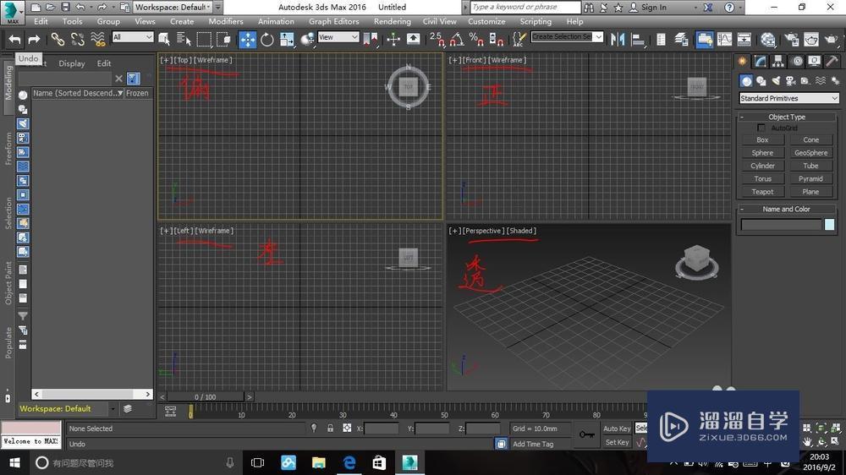846x475 pixels.
Task: Toggle the Spinner Snap button
Action: (496, 40)
